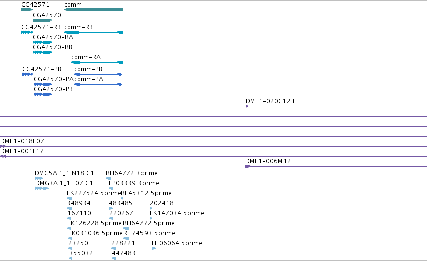The width and height of the screenshot is (427, 261).
Task: Select the DME1-006M12 feature glyph
Action: [x=336, y=166]
